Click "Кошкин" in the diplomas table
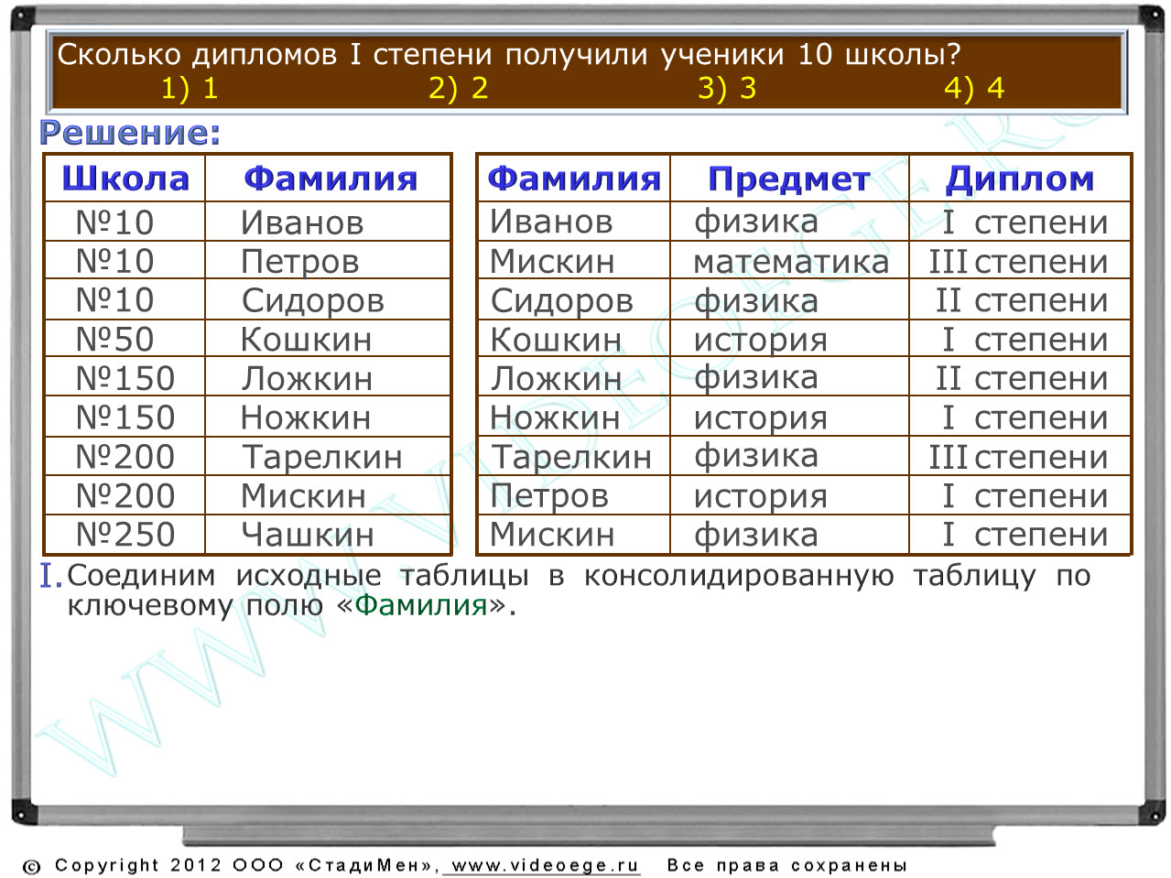The image size is (1171, 878). [556, 340]
